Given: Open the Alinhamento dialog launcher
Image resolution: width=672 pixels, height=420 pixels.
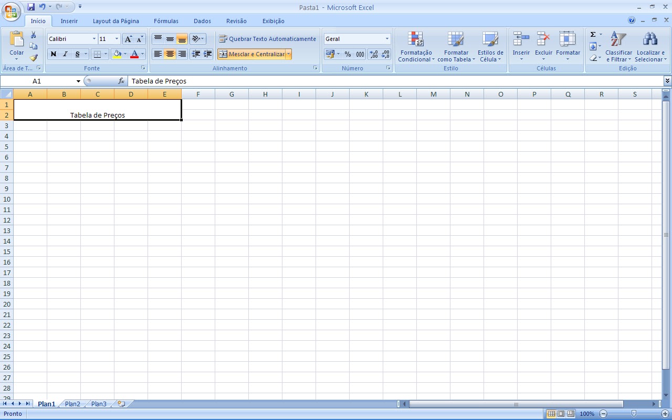Looking at the screenshot, I should pyautogui.click(x=316, y=68).
